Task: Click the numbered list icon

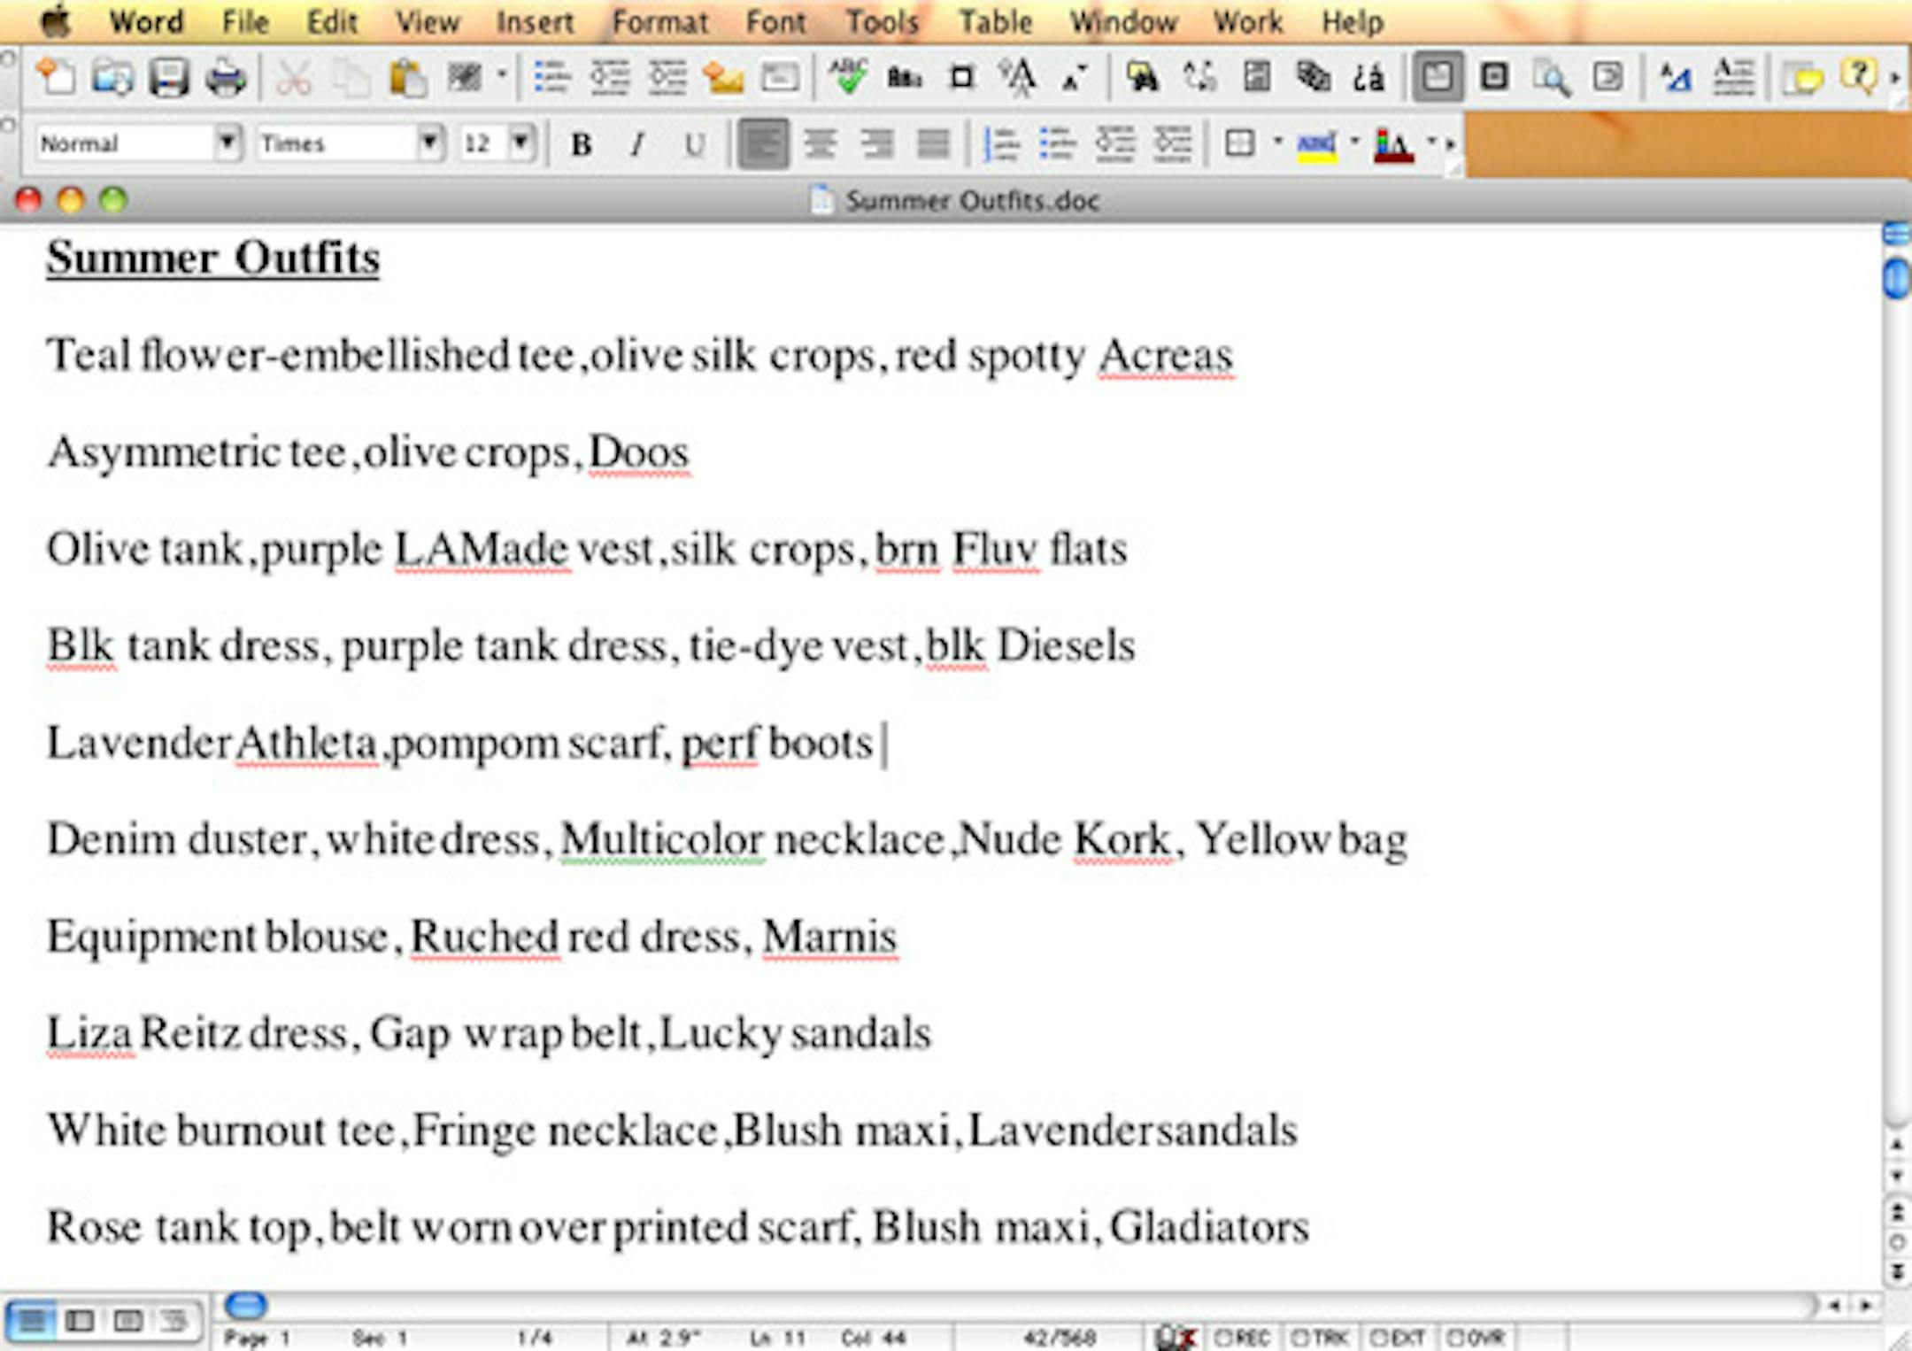Action: coord(1002,143)
